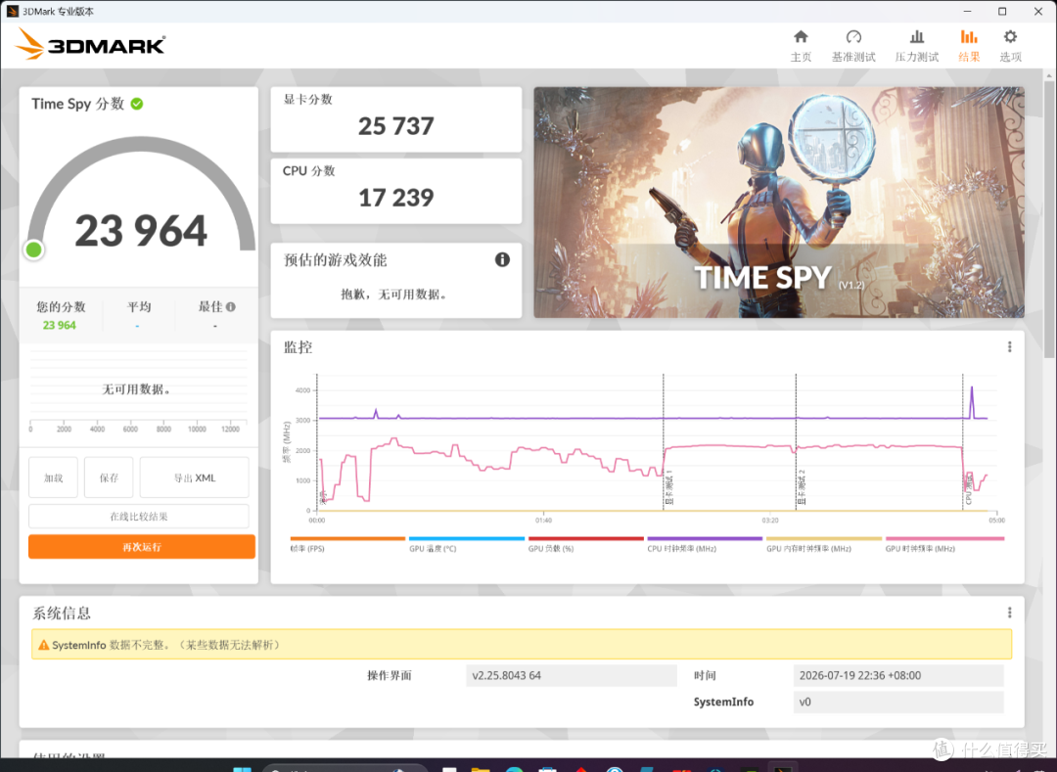Screen dimensions: 1057x772
Task: Click the 显卡分数 value 25 737
Action: [395, 126]
